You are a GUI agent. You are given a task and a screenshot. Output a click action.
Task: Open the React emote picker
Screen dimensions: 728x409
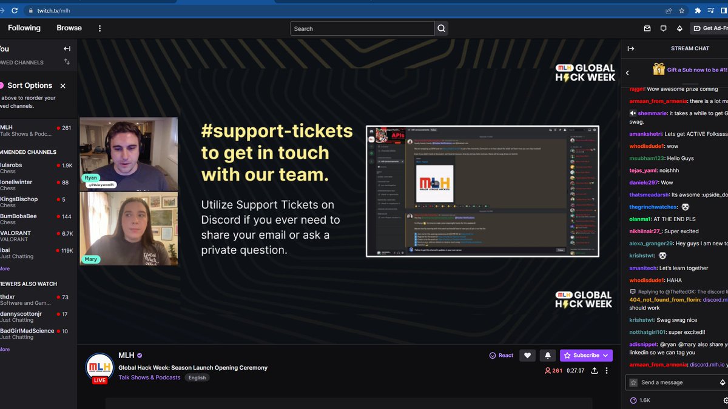pos(500,355)
